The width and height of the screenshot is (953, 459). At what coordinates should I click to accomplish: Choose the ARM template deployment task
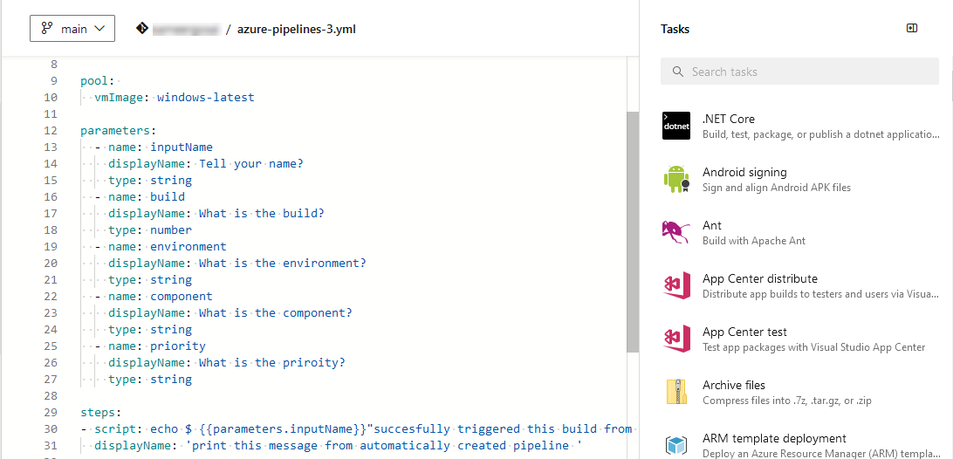pyautogui.click(x=799, y=446)
